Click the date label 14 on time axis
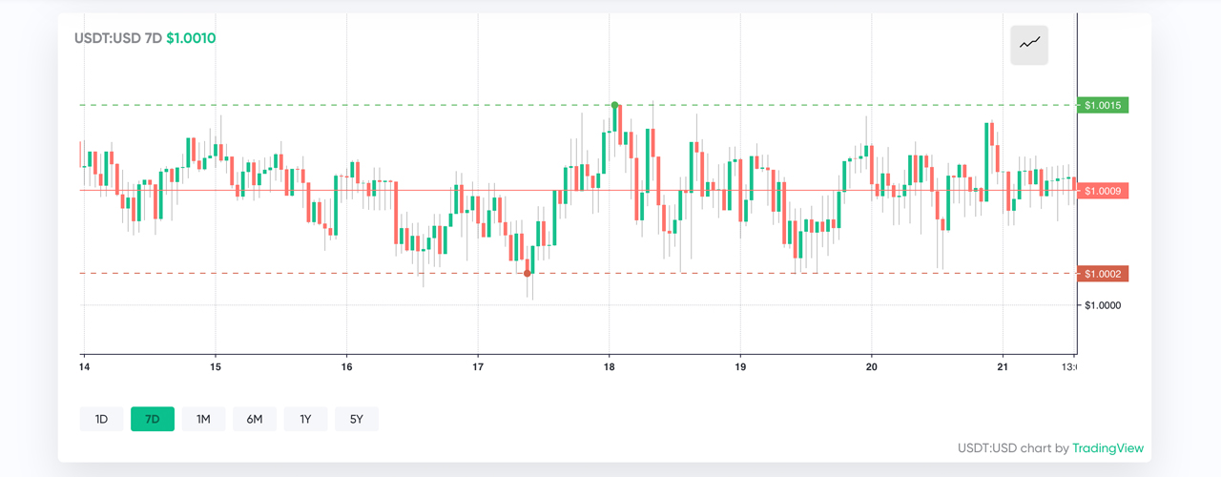1221x477 pixels. click(84, 366)
